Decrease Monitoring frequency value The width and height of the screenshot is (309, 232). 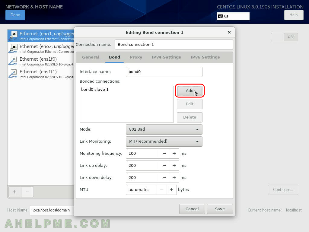[x=164, y=154]
